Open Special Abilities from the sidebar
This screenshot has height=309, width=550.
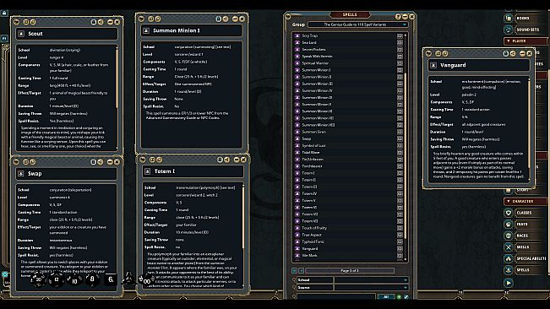(531, 258)
